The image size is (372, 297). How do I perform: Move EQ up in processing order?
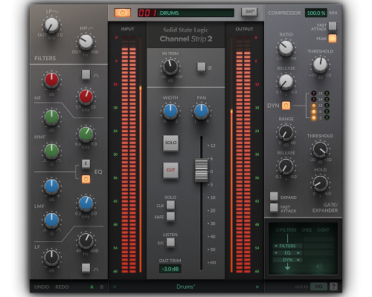click(x=298, y=253)
